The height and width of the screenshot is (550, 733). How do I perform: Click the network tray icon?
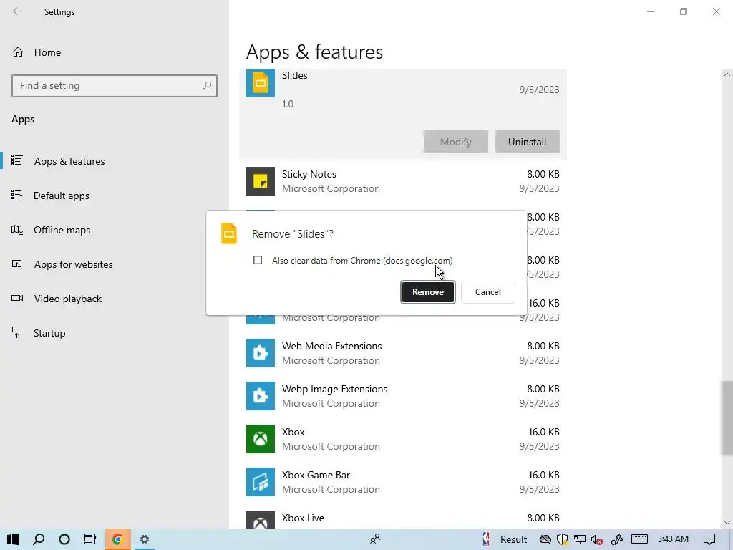580,539
